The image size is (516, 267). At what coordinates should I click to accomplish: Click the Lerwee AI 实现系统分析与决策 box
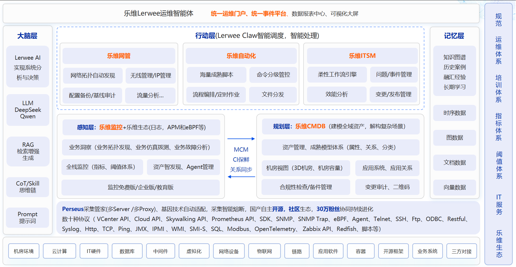28,67
